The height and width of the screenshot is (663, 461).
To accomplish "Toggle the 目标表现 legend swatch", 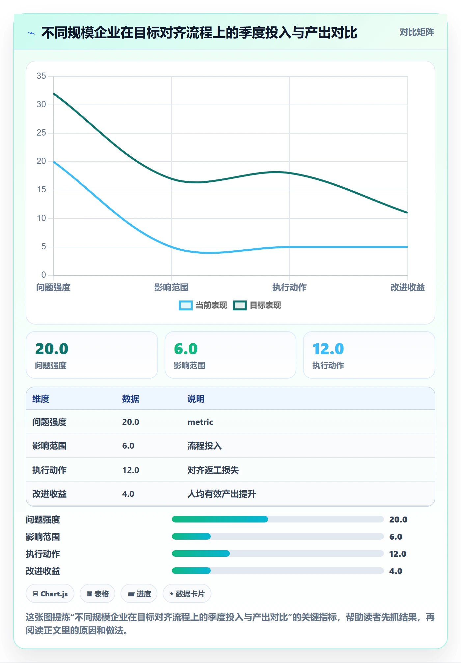I will click(x=239, y=305).
